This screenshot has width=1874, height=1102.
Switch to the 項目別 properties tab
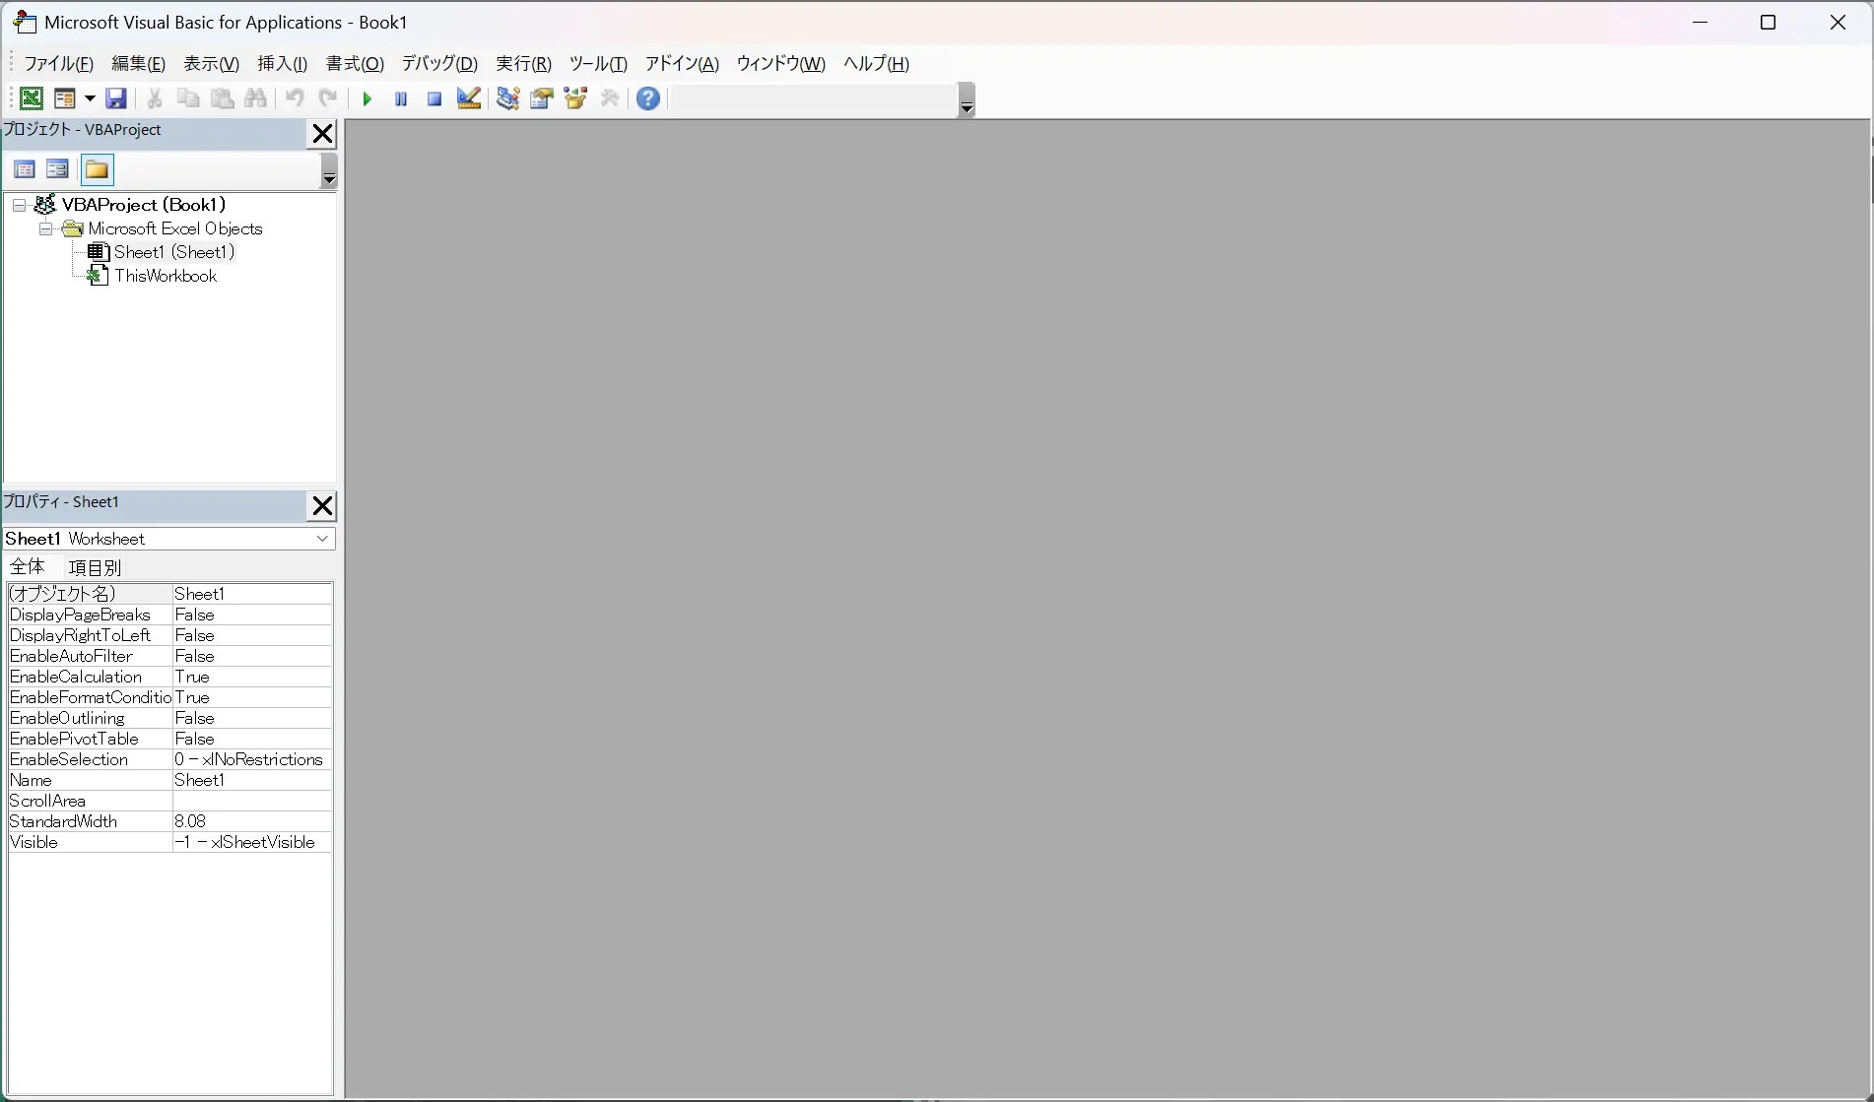(x=95, y=567)
